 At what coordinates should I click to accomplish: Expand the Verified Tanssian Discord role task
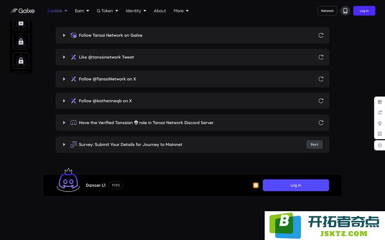tap(64, 122)
